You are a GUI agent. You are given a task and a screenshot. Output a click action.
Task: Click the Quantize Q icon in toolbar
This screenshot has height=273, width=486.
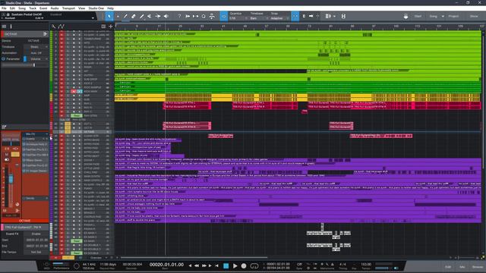click(204, 16)
